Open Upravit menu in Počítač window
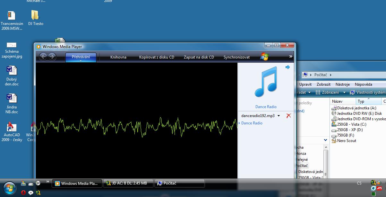The width and height of the screenshot is (386, 197). [305, 84]
